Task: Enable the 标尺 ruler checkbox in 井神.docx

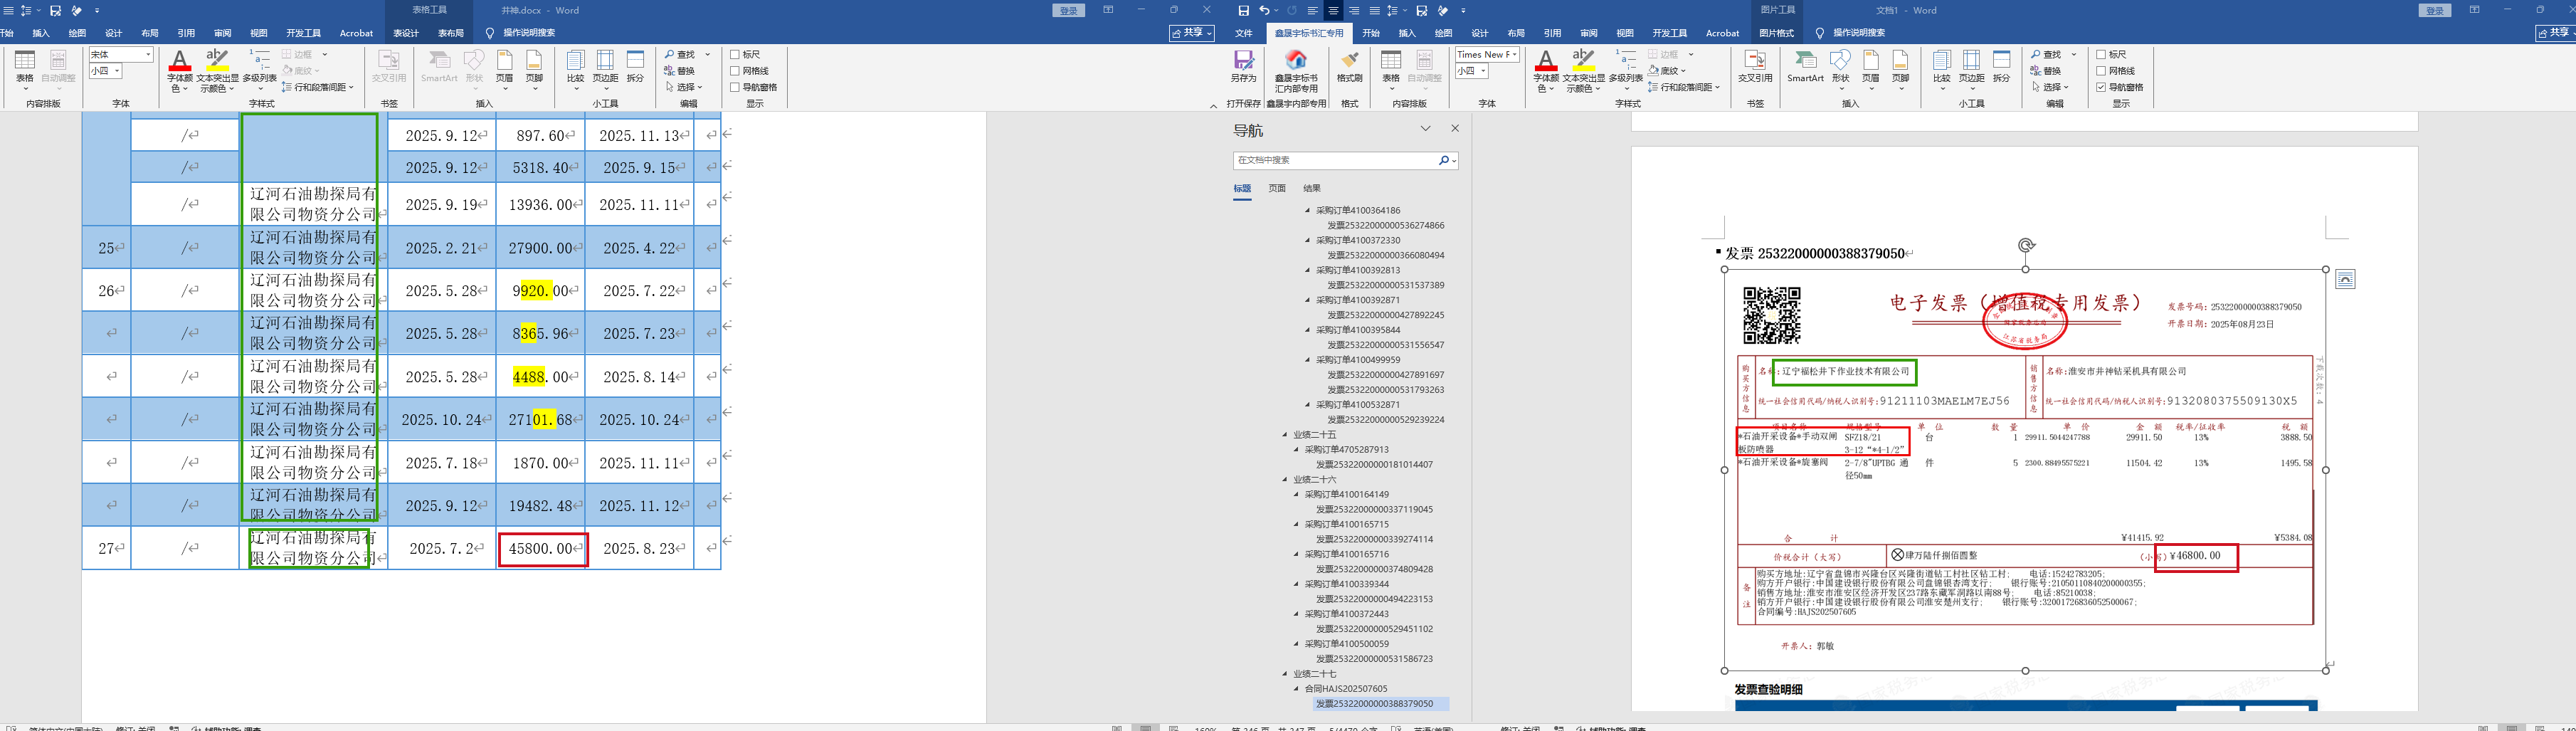Action: pos(735,55)
